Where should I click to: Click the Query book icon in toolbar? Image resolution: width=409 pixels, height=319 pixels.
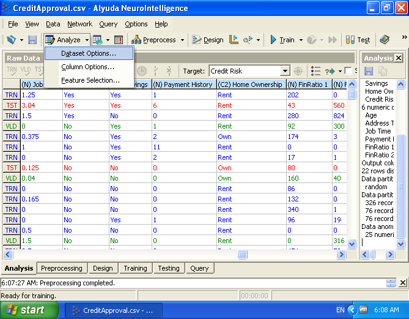pos(385,40)
